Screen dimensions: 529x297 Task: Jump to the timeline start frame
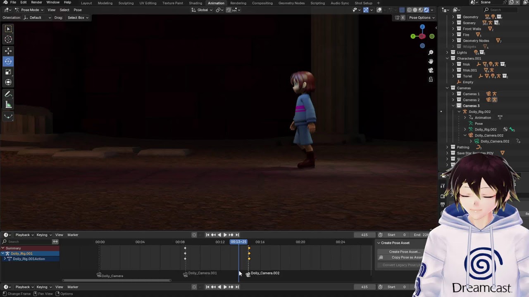coord(207,235)
